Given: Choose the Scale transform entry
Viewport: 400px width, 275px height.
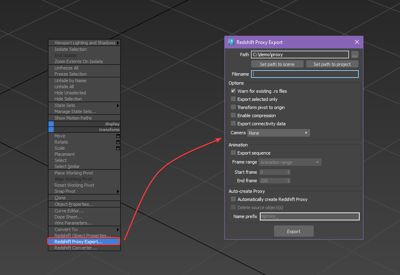Looking at the screenshot, I should 84,148.
